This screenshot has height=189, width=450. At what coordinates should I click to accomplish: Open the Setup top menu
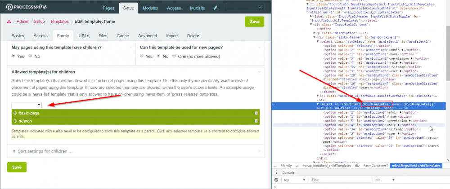[129, 8]
